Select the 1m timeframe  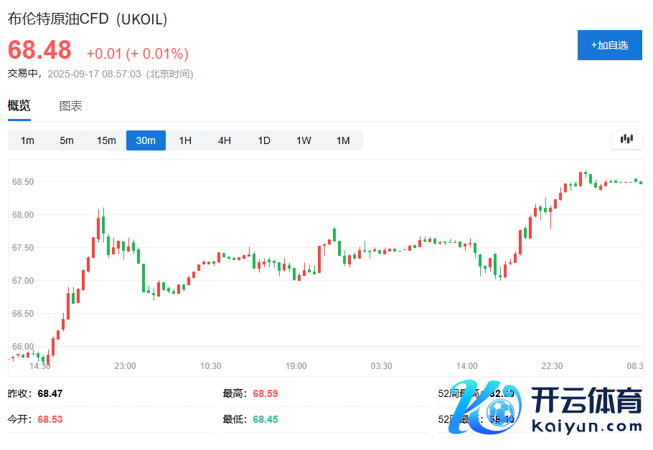click(x=27, y=140)
